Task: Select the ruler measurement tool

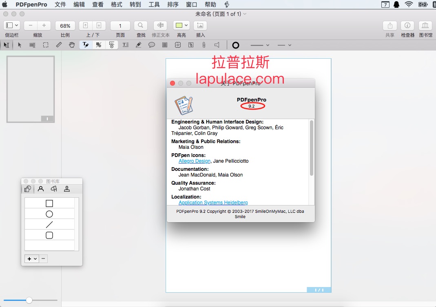Action: (x=59, y=45)
